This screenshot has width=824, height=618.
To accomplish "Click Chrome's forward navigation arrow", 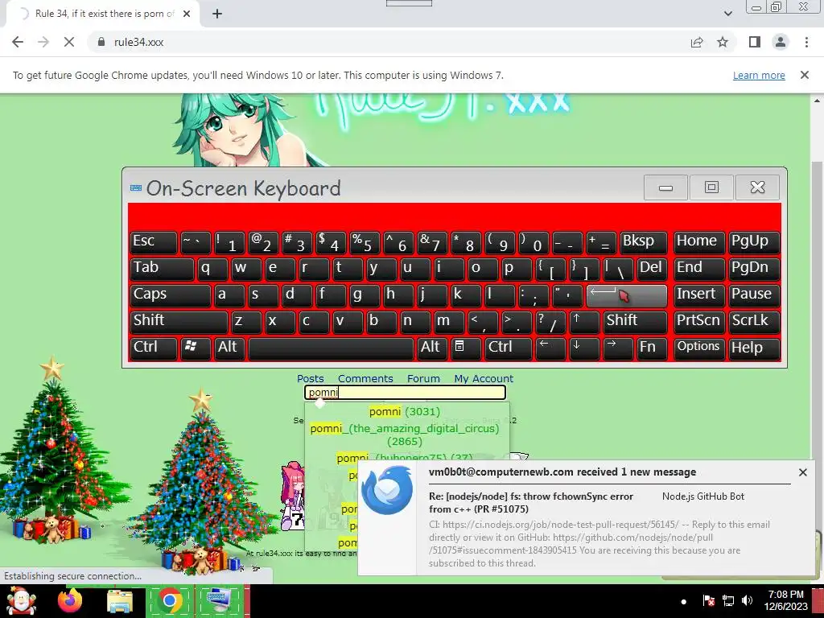I will tap(43, 42).
